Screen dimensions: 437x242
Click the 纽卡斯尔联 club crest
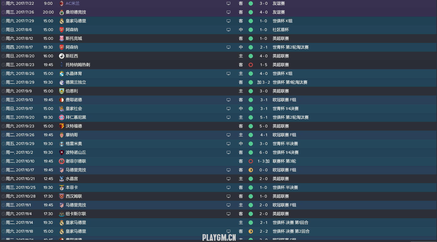point(62,214)
